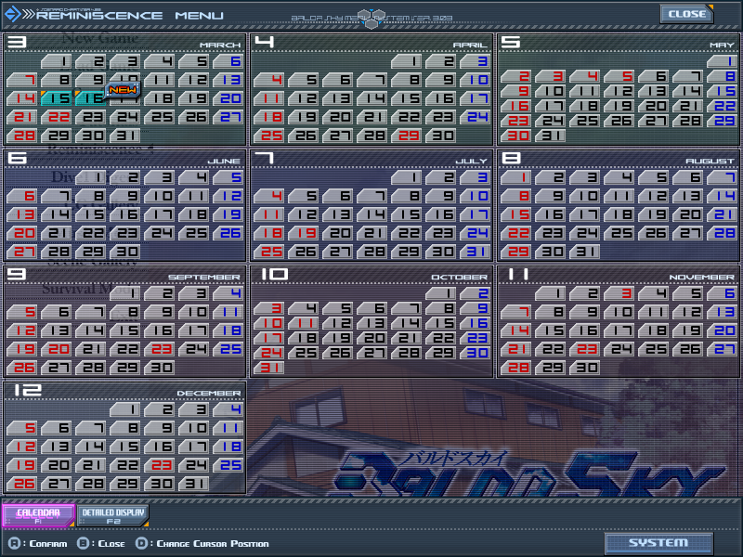Select June 30 date cell
This screenshot has height=557, width=743.
tap(125, 251)
